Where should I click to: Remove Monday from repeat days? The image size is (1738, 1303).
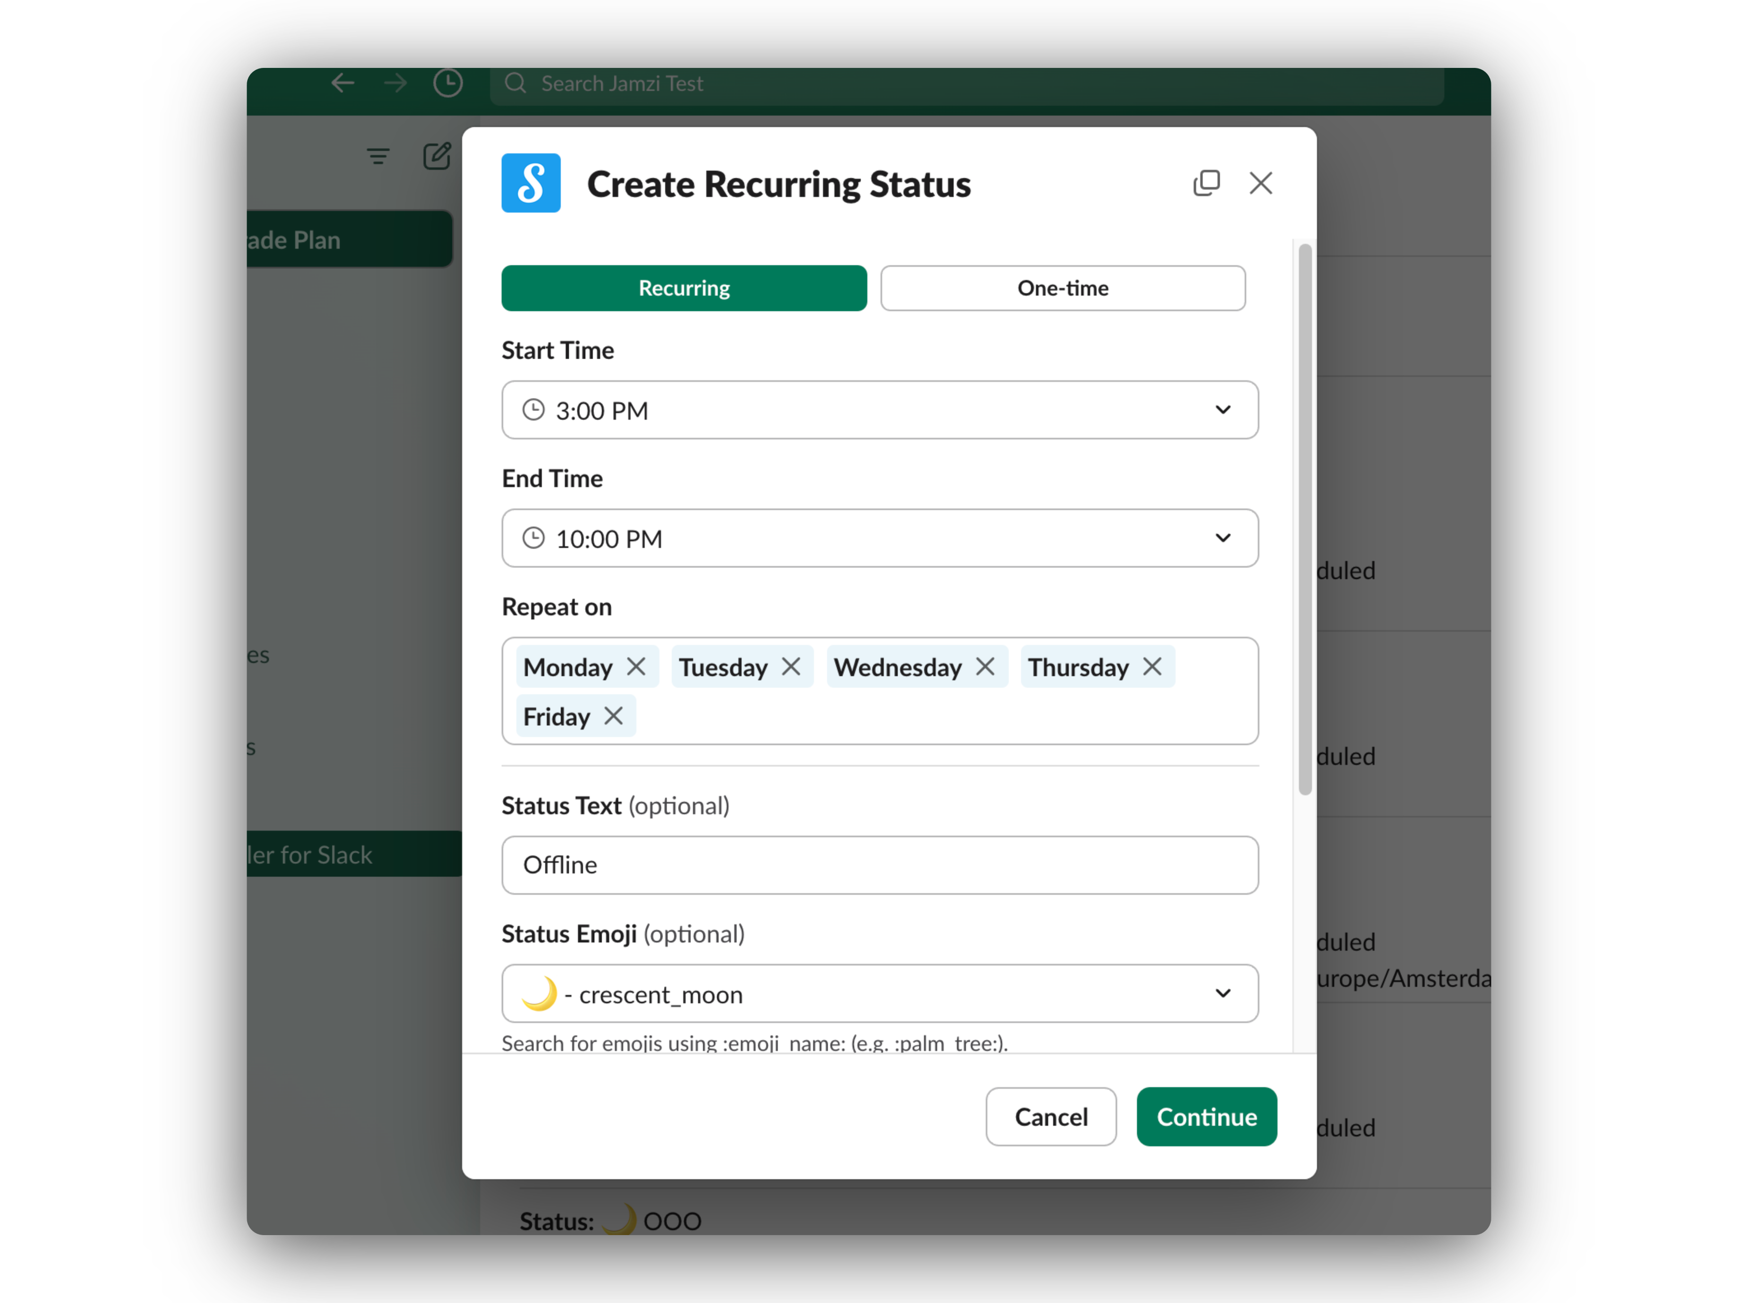pos(637,667)
